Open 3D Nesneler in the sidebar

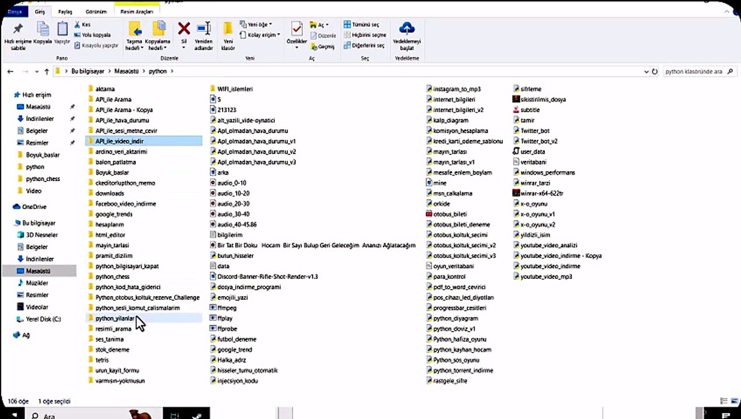pos(37,235)
